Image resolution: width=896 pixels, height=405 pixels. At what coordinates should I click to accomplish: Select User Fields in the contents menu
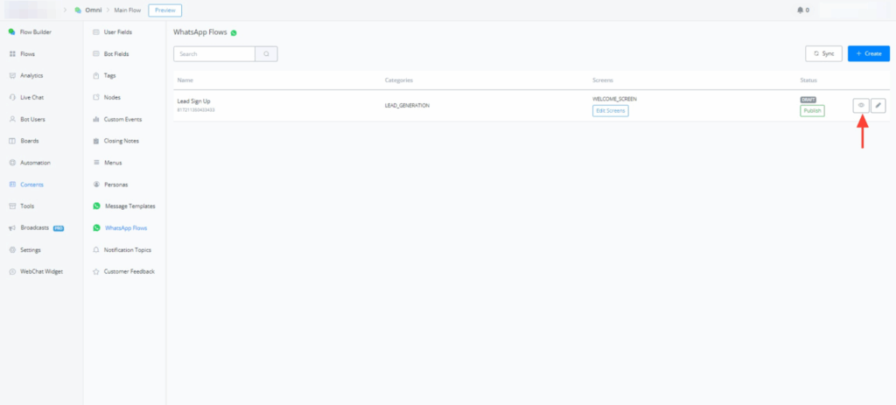pos(118,32)
